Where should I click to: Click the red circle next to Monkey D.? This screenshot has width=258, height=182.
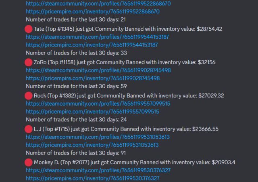coord(29,163)
